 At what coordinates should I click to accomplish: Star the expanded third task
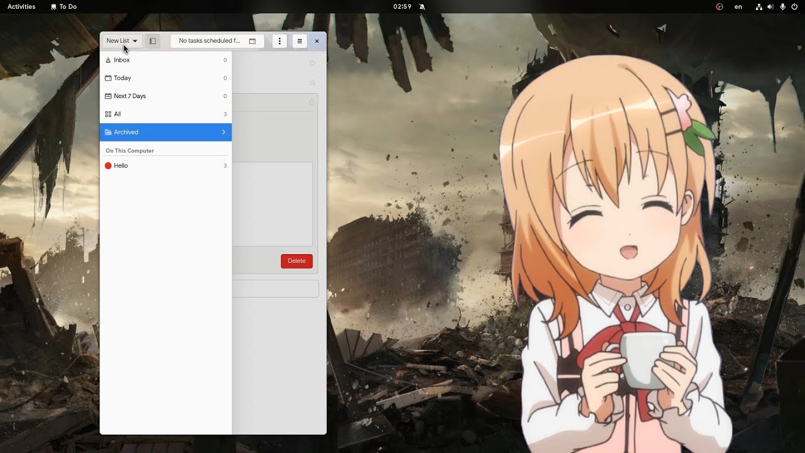pos(312,102)
